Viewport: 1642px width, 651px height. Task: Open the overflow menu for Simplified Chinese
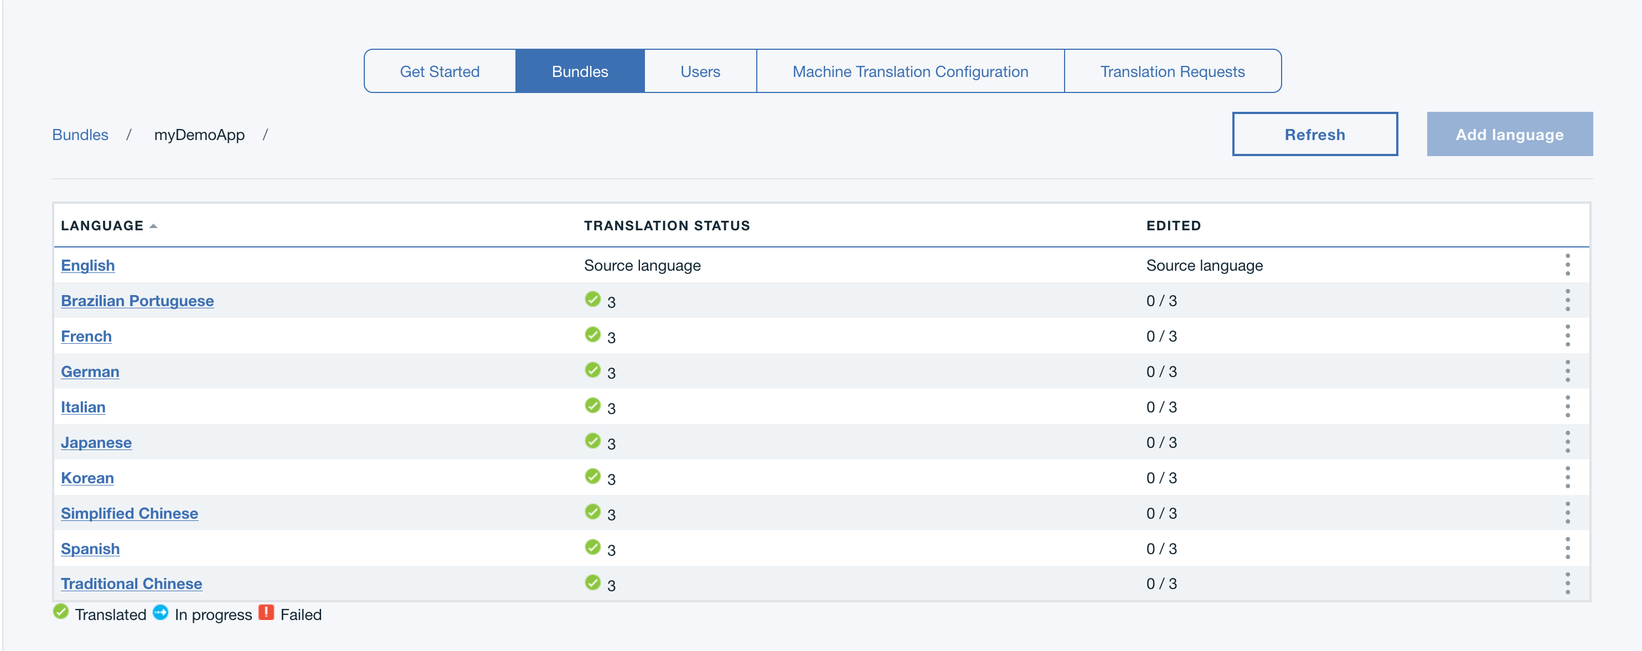click(x=1567, y=513)
